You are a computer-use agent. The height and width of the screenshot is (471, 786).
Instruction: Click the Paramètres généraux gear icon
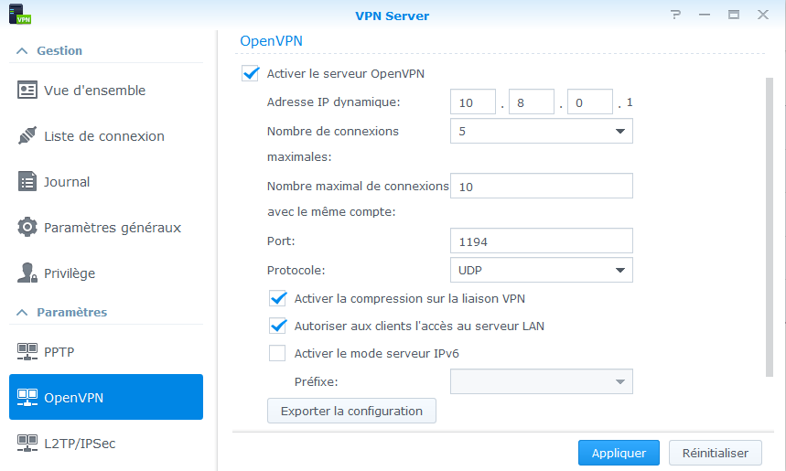pos(27,228)
